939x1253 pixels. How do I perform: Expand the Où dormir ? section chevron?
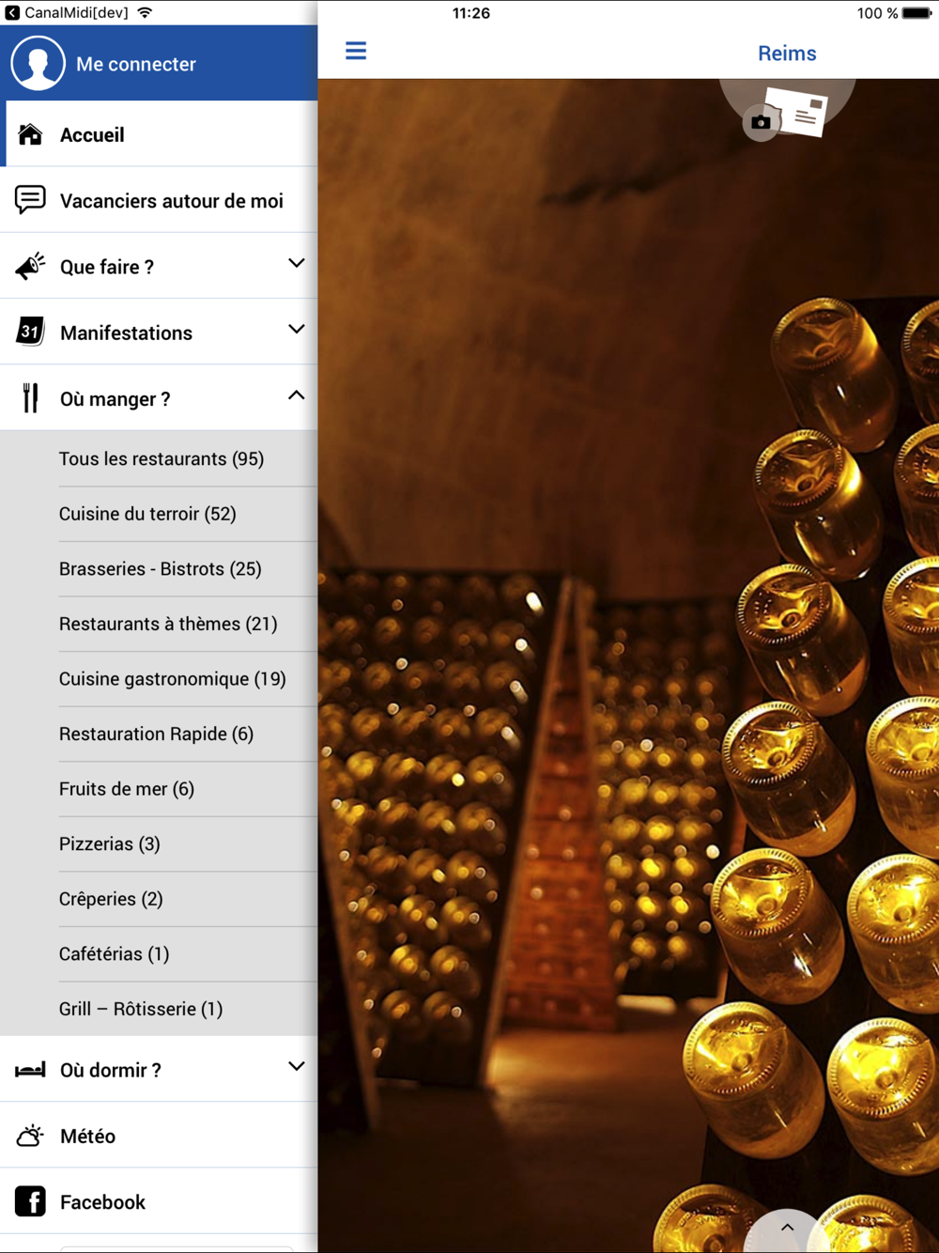point(296,1067)
